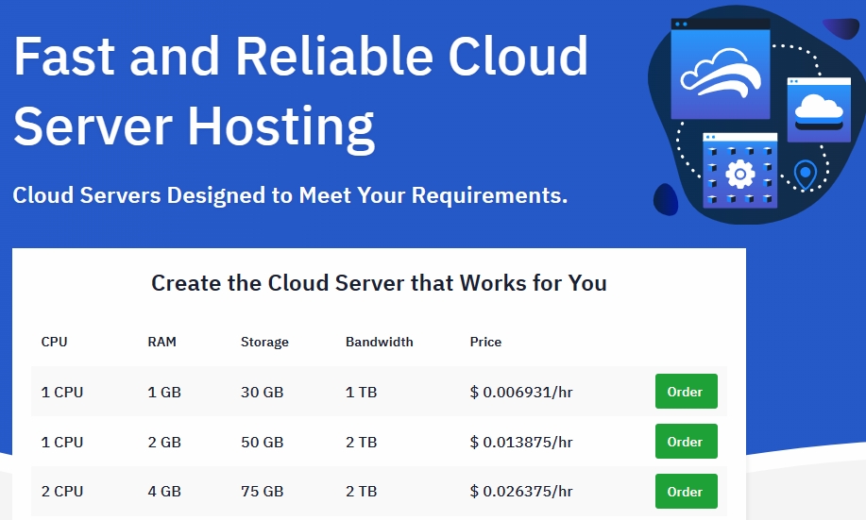
Task: Click the 'Fast and Reliable Cloud Server Hosting' heading
Action: 300,92
